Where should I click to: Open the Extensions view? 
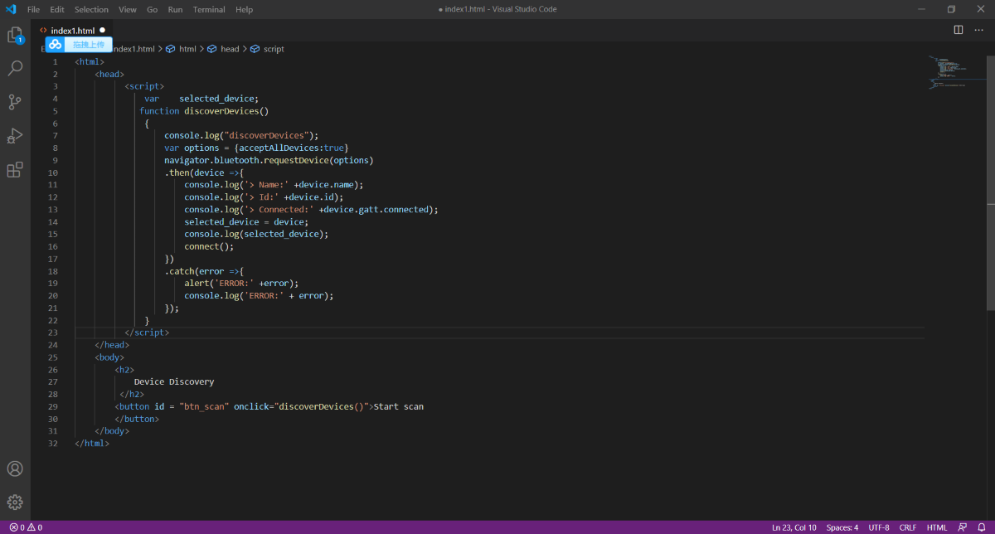click(x=15, y=170)
